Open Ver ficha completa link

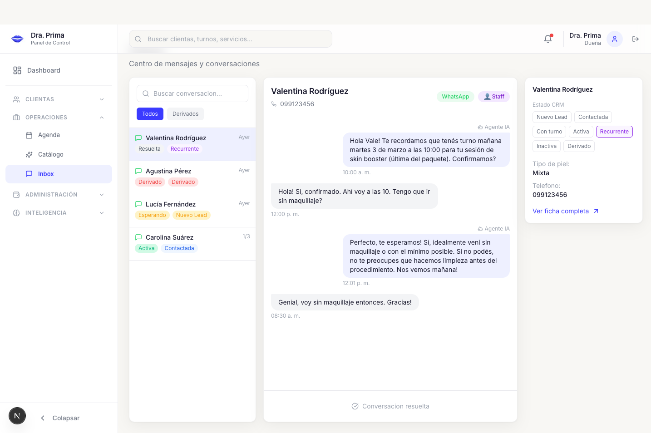[x=561, y=211]
